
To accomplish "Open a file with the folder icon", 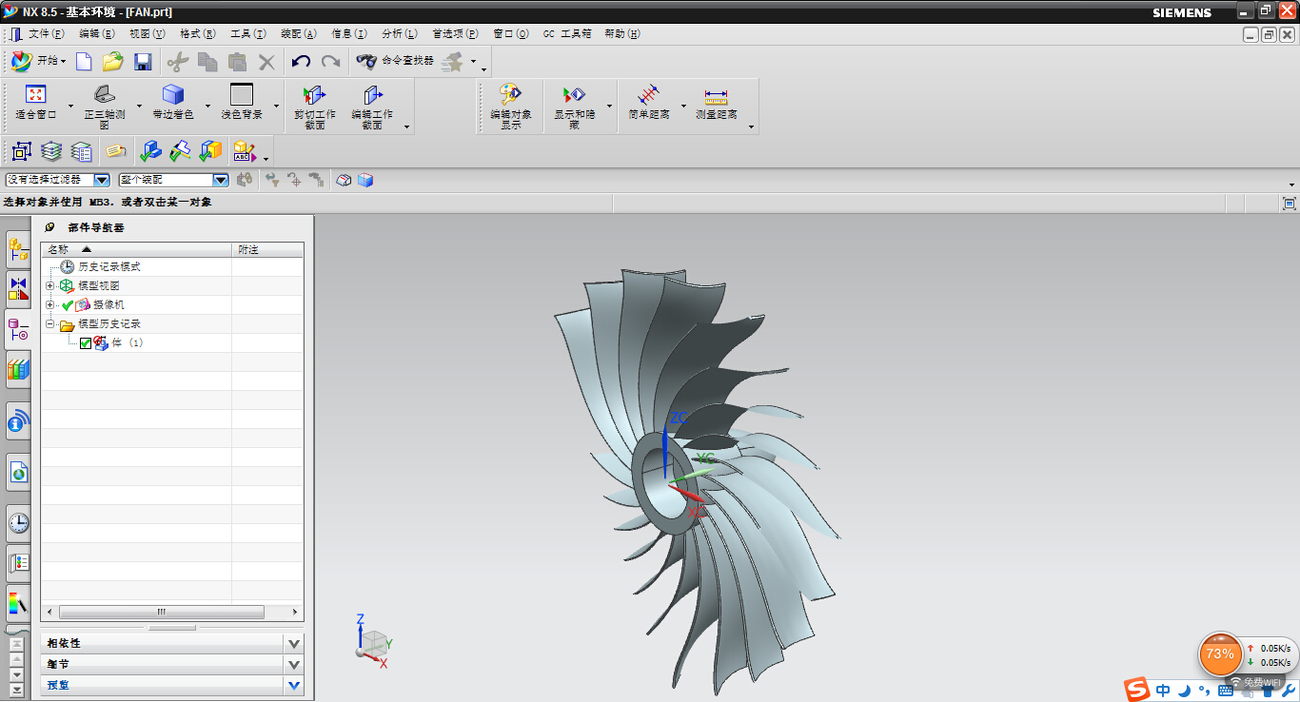I will point(112,62).
